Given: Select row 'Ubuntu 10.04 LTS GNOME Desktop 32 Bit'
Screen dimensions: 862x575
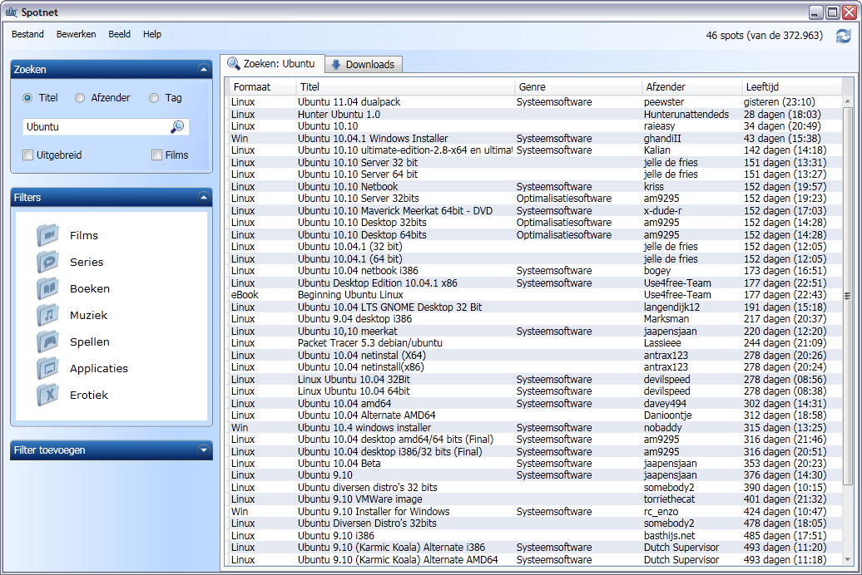Looking at the screenshot, I should pos(536,307).
